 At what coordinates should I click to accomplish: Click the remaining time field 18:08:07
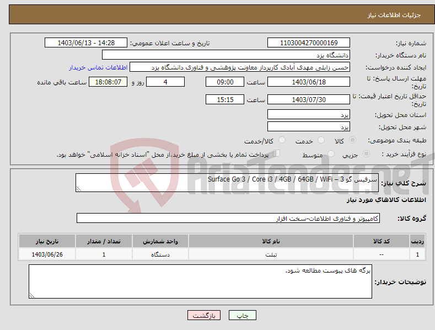[x=108, y=82]
